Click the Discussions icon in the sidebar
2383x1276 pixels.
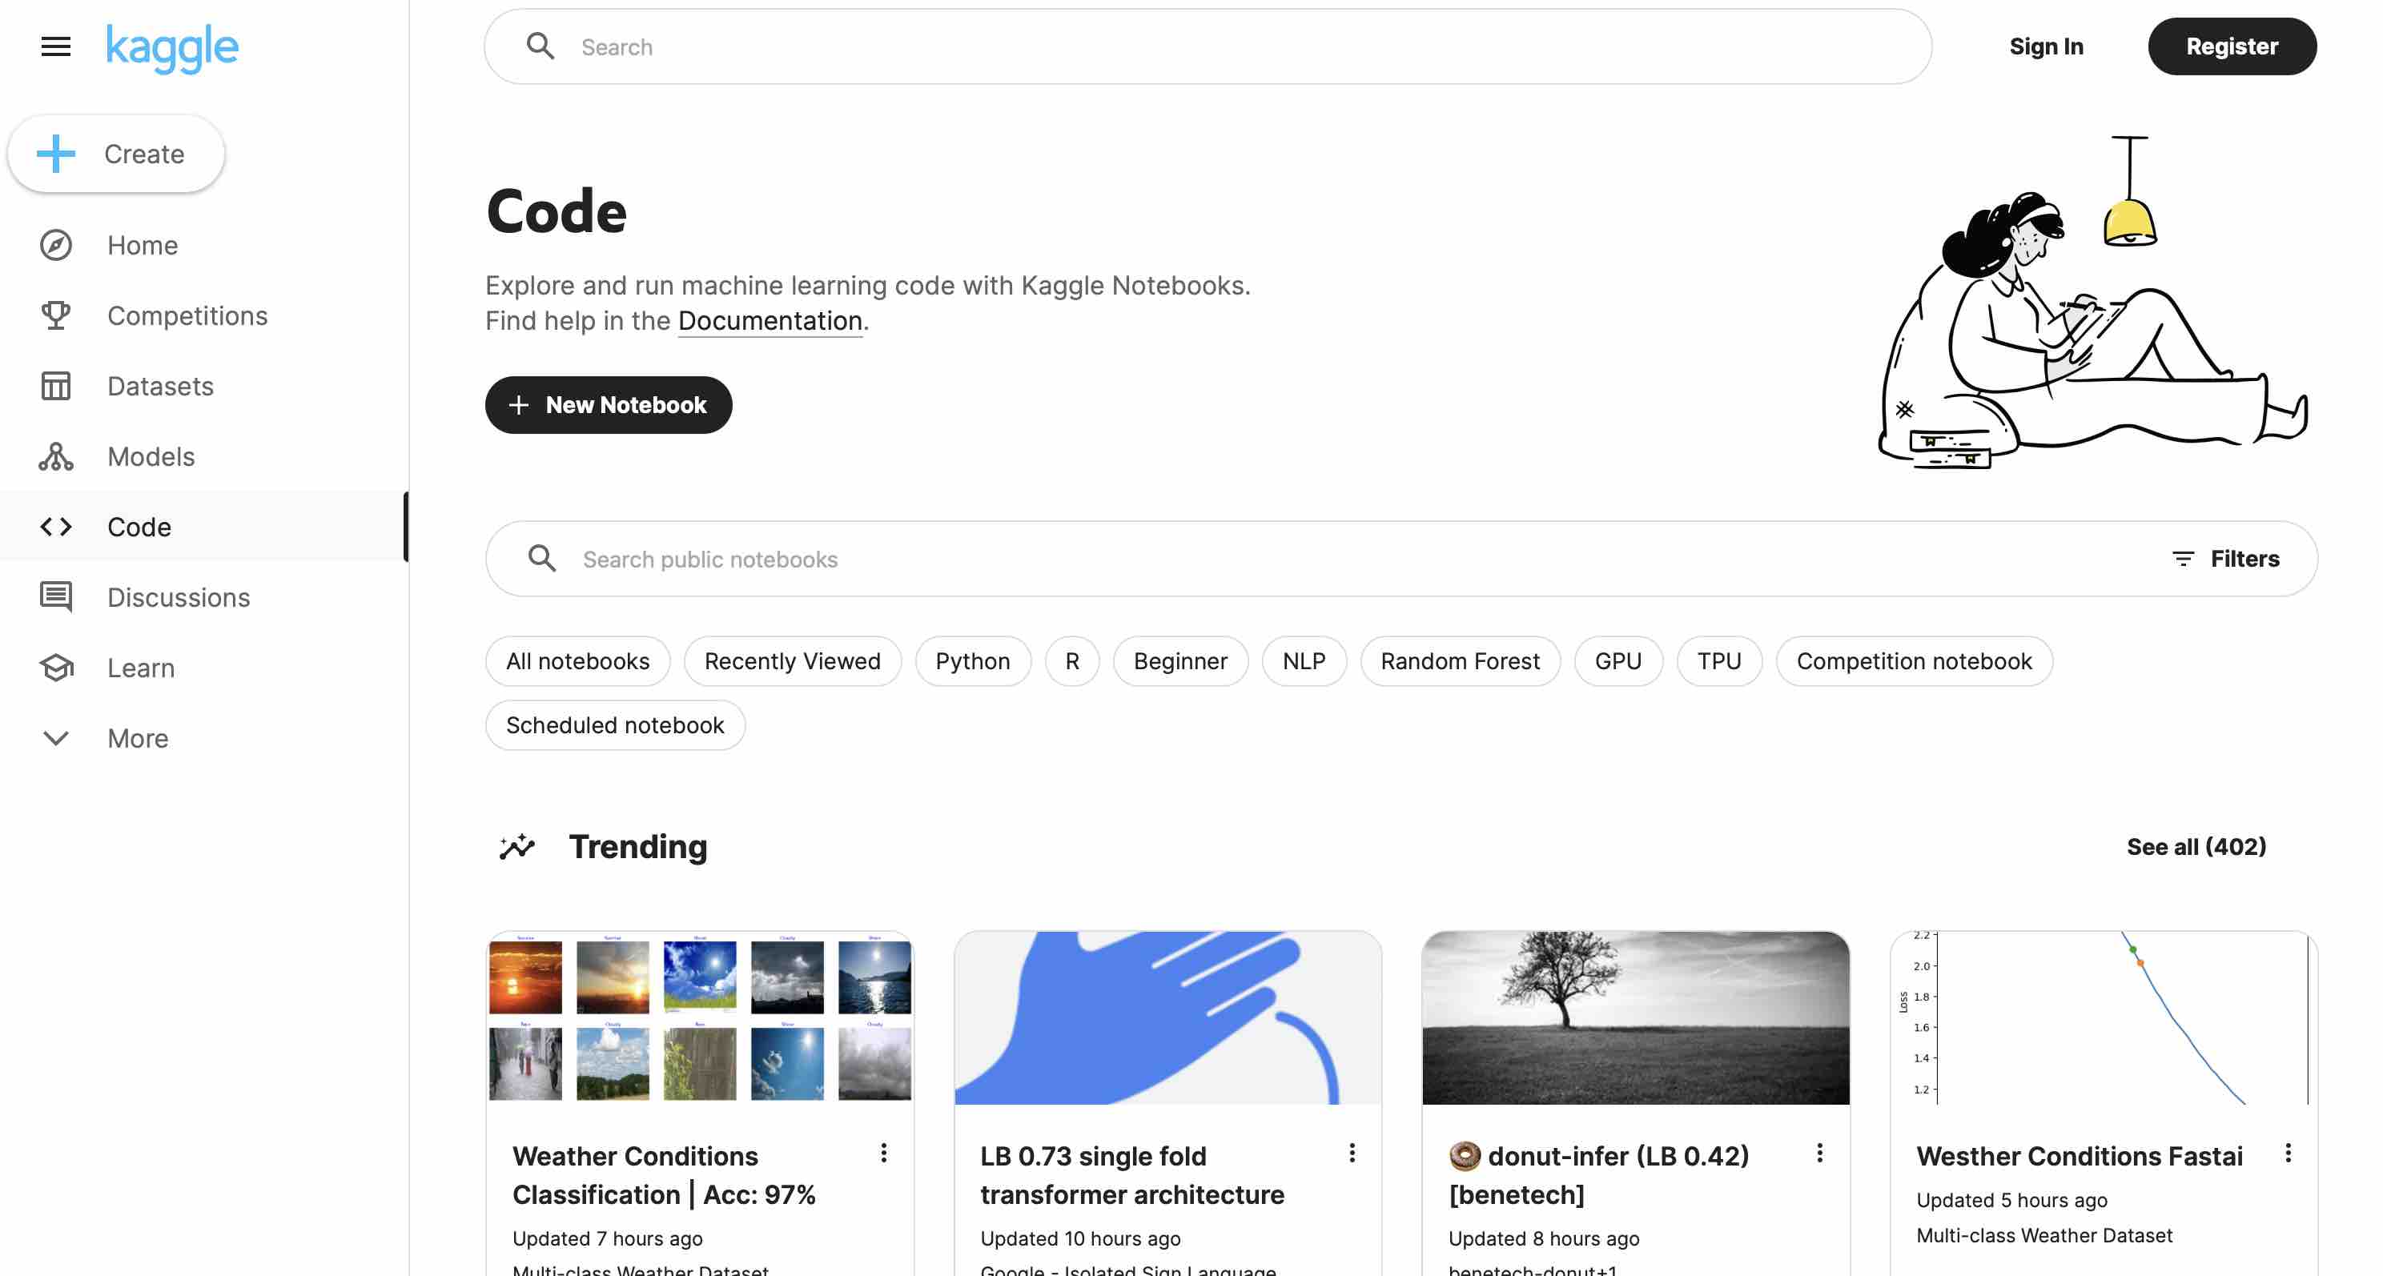tap(55, 596)
